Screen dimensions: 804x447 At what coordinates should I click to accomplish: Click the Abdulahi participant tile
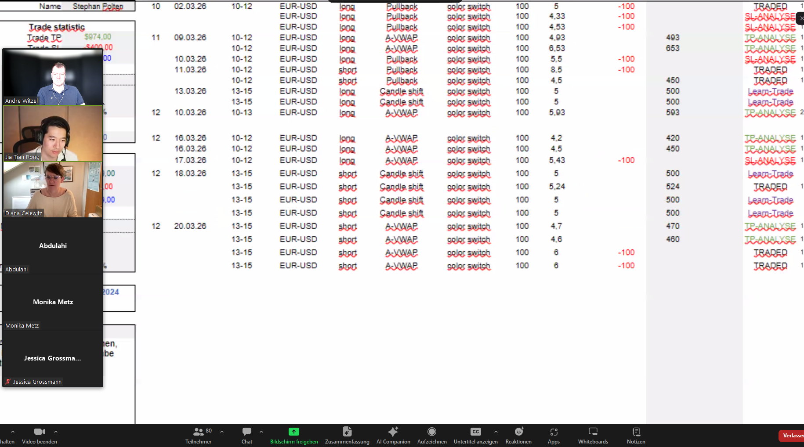click(x=53, y=246)
